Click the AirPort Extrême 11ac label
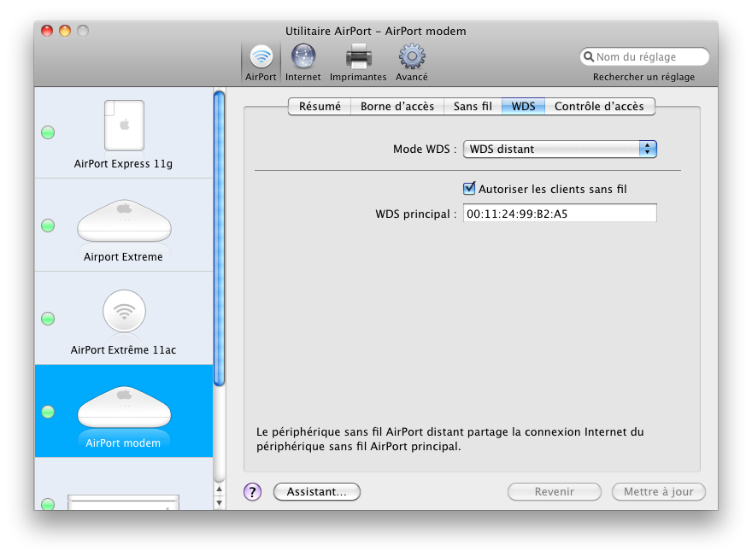Screen dimensions: 752x557 coord(123,350)
